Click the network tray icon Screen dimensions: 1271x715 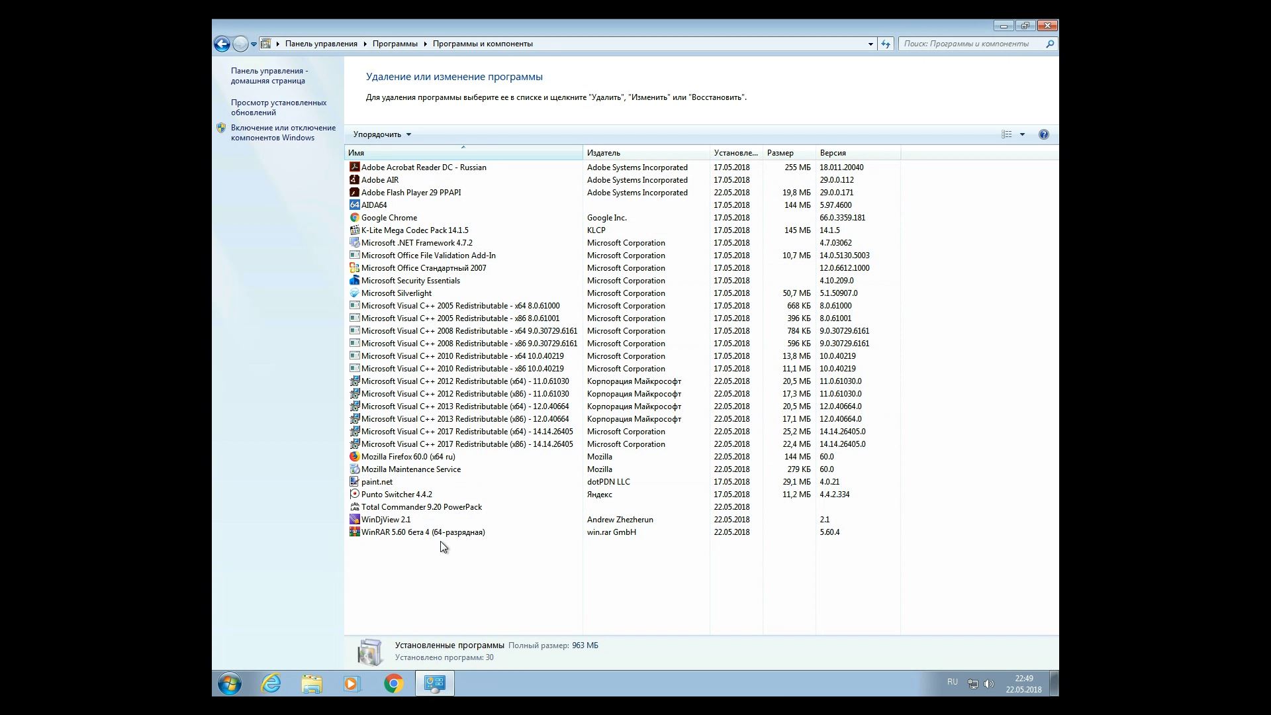pos(972,684)
